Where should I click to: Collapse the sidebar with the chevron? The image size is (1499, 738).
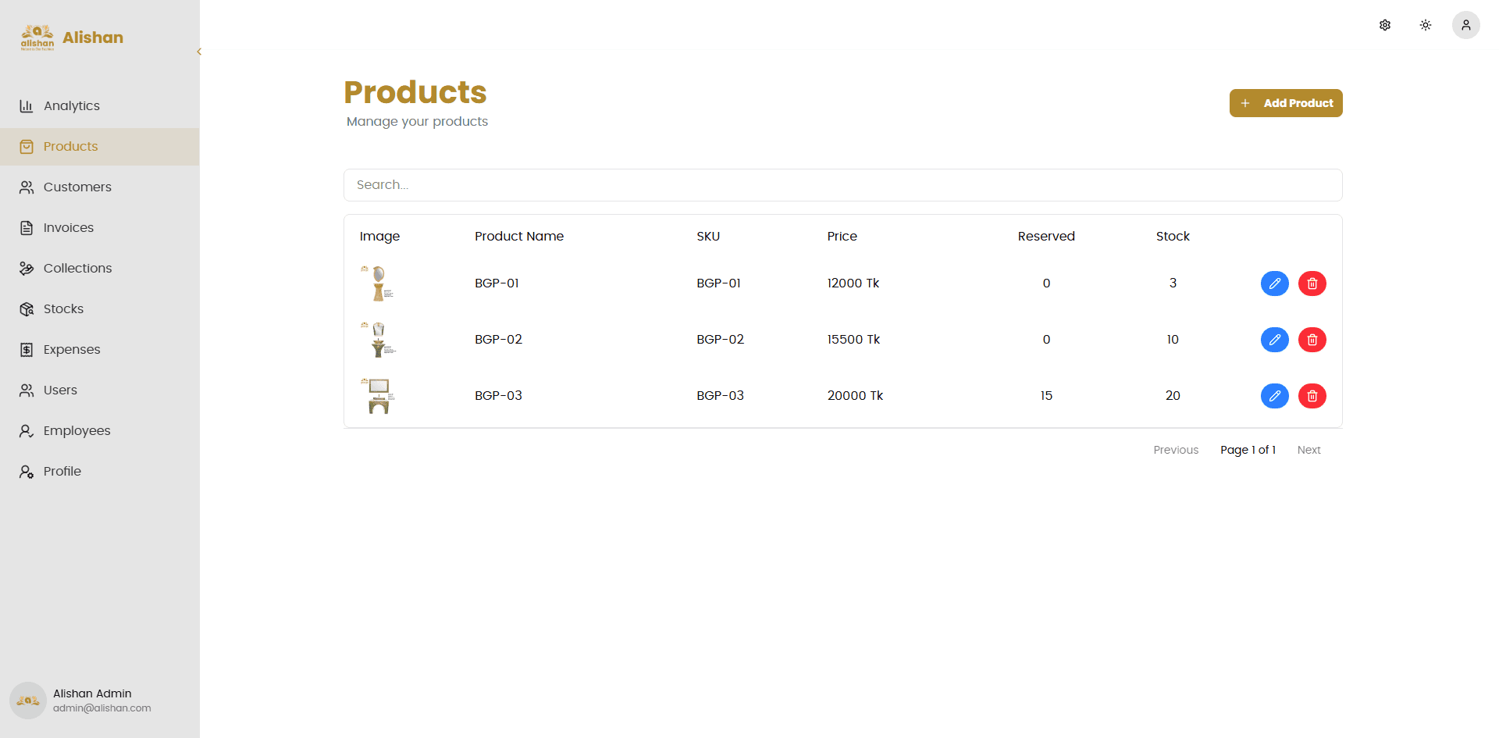point(199,52)
